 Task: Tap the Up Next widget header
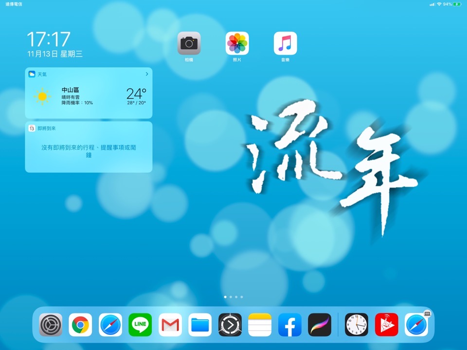point(46,129)
